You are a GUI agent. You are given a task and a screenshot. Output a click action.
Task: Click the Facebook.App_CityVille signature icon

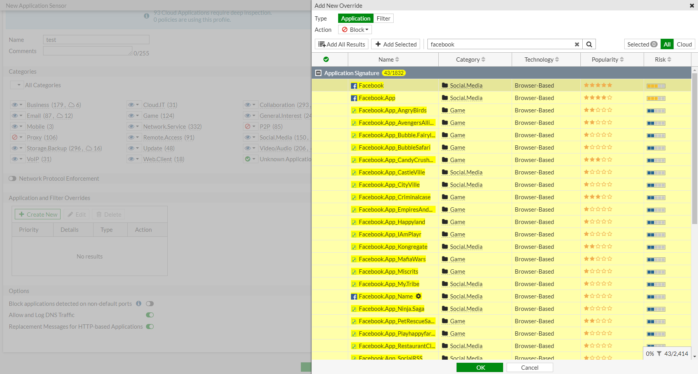pyautogui.click(x=354, y=185)
